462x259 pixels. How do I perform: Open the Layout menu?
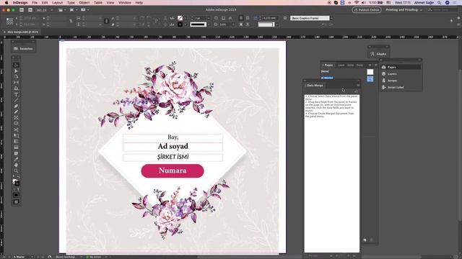point(57,3)
